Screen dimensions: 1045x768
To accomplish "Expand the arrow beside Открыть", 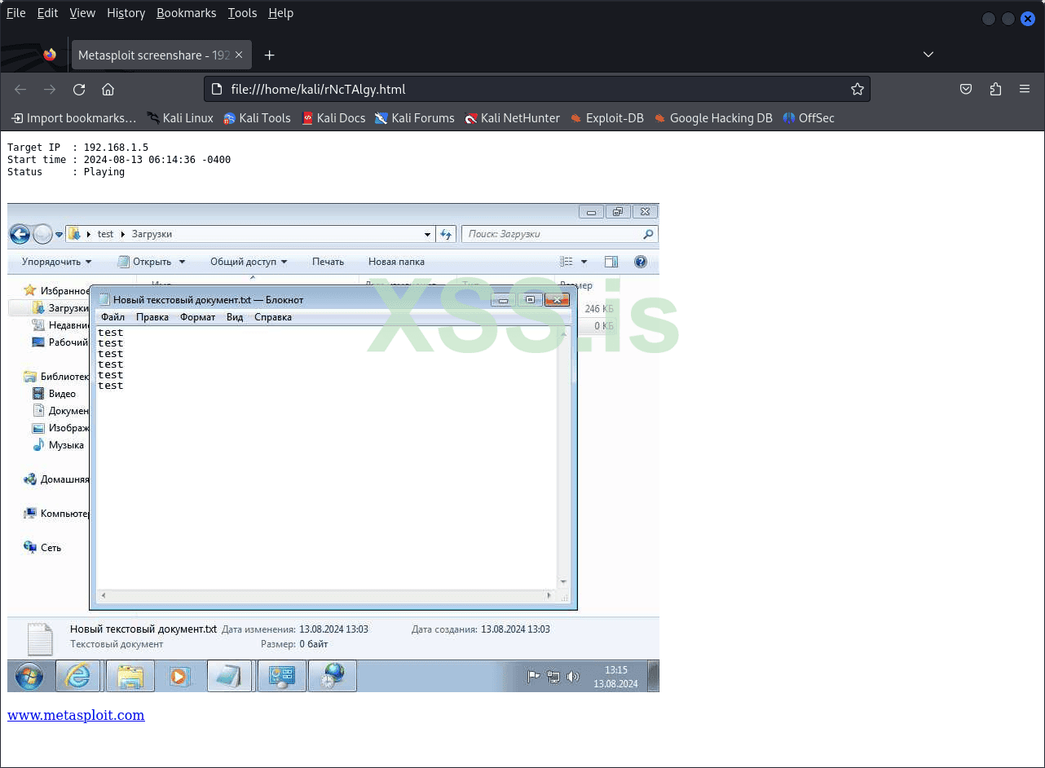I will [x=182, y=262].
